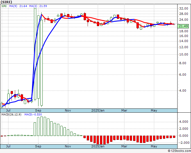
Task: Click the 4.000 MACD axis label
Action: tap(184, 122)
